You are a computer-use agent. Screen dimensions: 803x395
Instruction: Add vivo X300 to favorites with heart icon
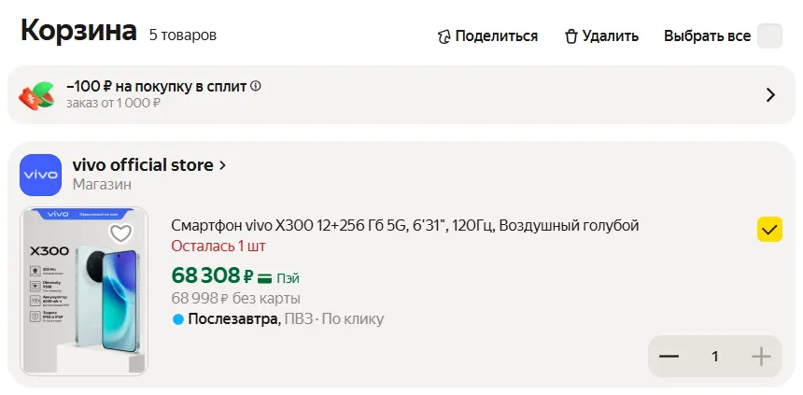tap(120, 233)
